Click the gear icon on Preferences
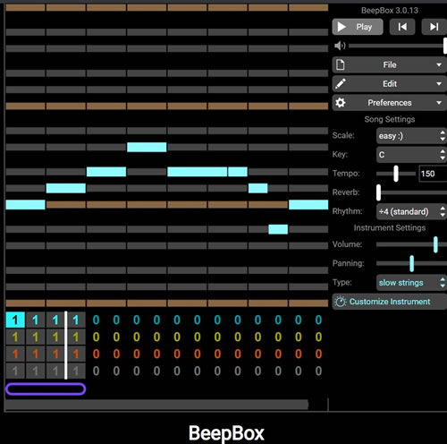Viewport: 447px width, 444px height. (341, 103)
